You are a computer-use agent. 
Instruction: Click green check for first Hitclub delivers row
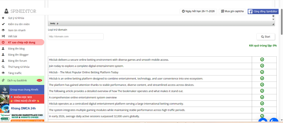tap(262, 59)
